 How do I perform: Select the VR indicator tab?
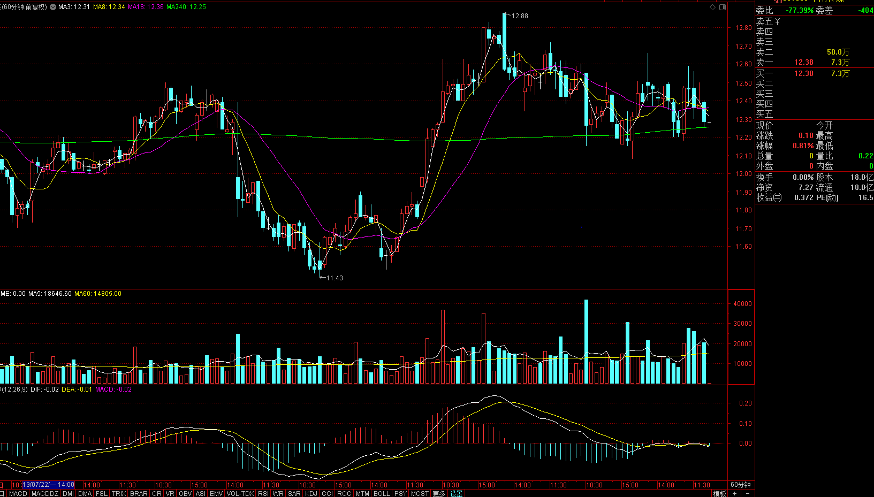coord(170,493)
